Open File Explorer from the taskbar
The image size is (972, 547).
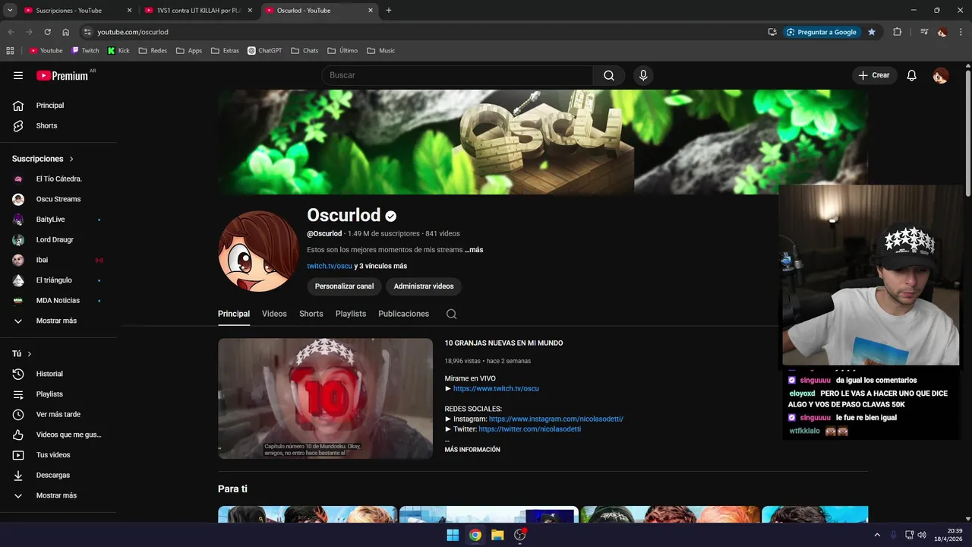(497, 535)
